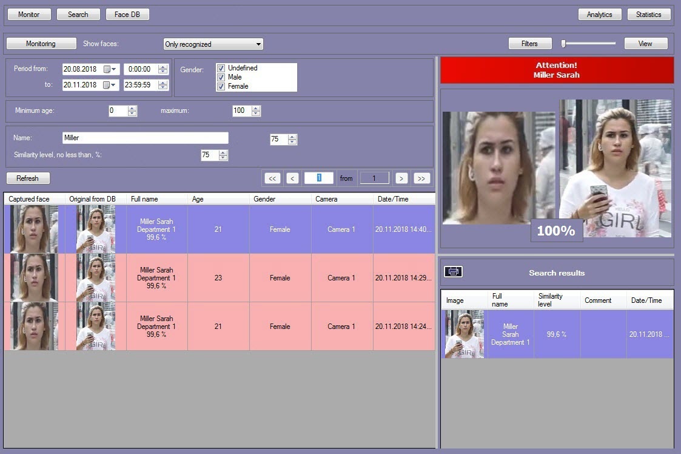Image resolution: width=681 pixels, height=454 pixels.
Task: Click the Refresh button
Action: (x=28, y=178)
